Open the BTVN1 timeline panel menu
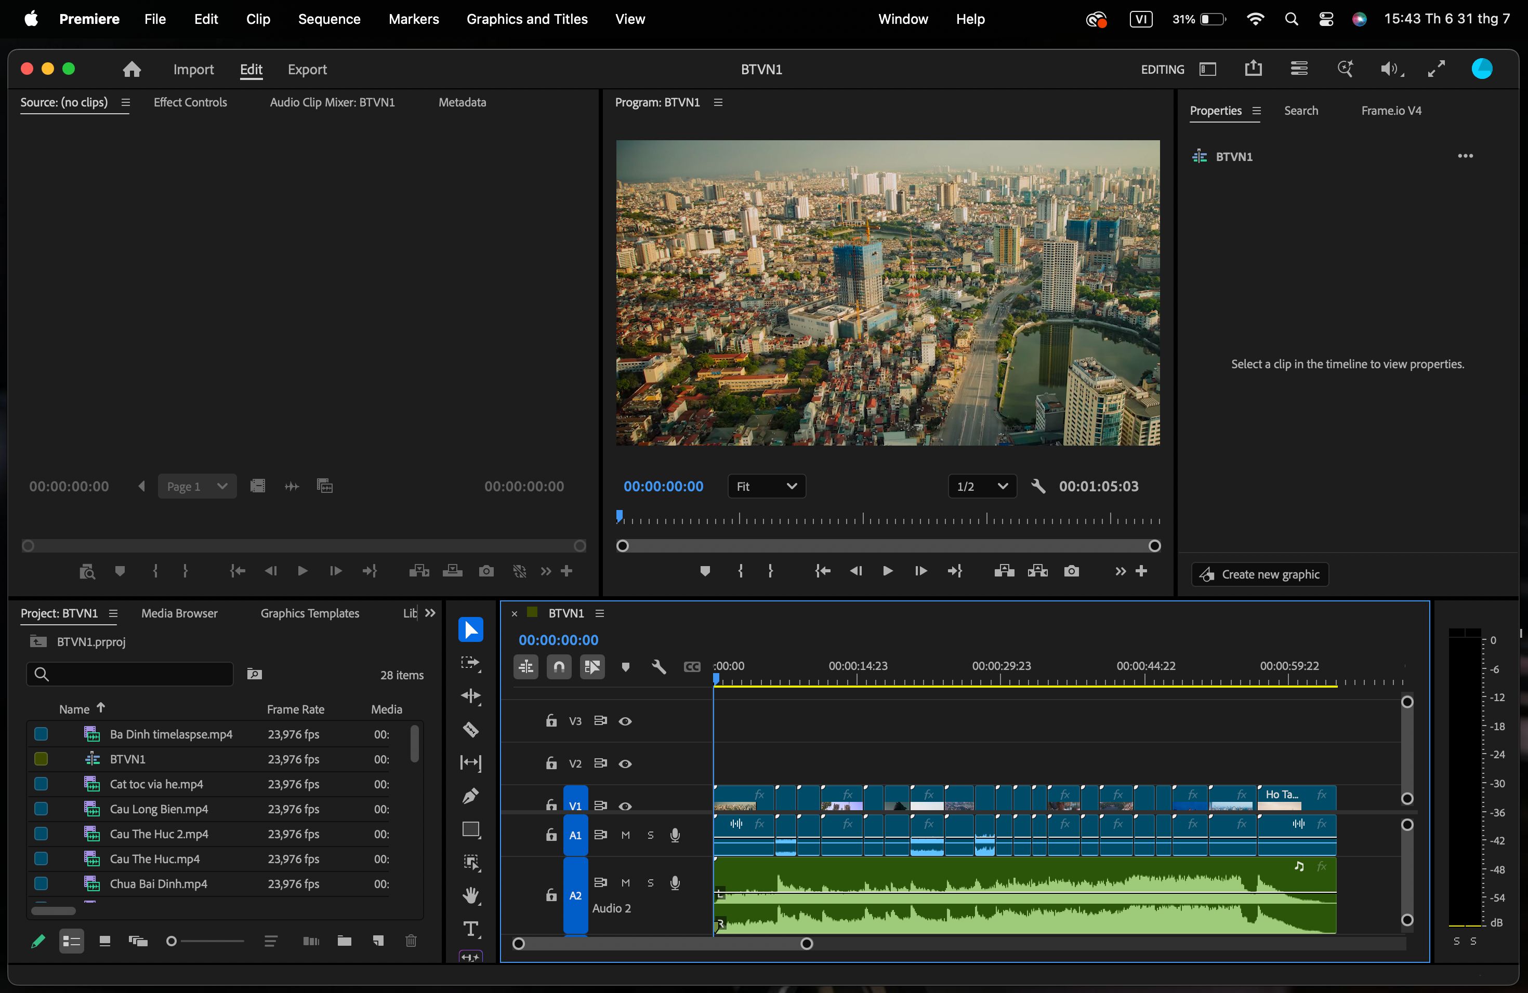1528x993 pixels. [x=600, y=613]
